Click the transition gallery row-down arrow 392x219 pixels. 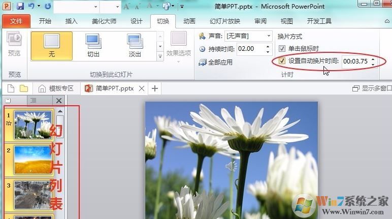coord(160,46)
